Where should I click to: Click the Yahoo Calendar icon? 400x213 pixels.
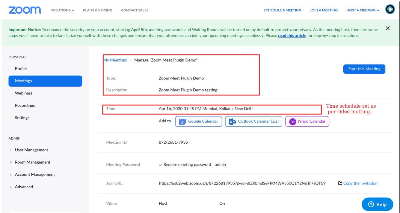point(292,121)
